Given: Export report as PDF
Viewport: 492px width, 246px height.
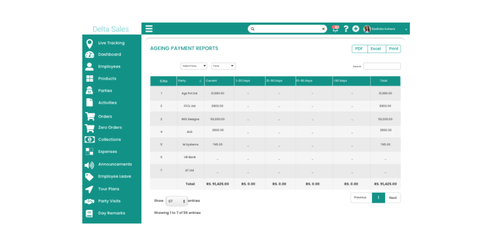Looking at the screenshot, I should coord(359,49).
